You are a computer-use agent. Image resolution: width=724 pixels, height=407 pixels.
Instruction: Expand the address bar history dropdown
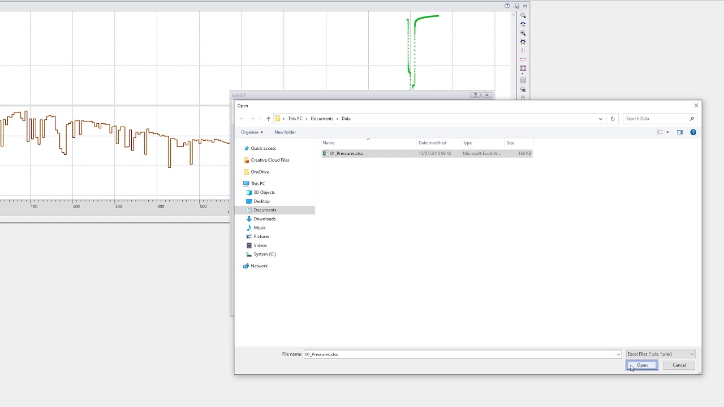(x=600, y=119)
